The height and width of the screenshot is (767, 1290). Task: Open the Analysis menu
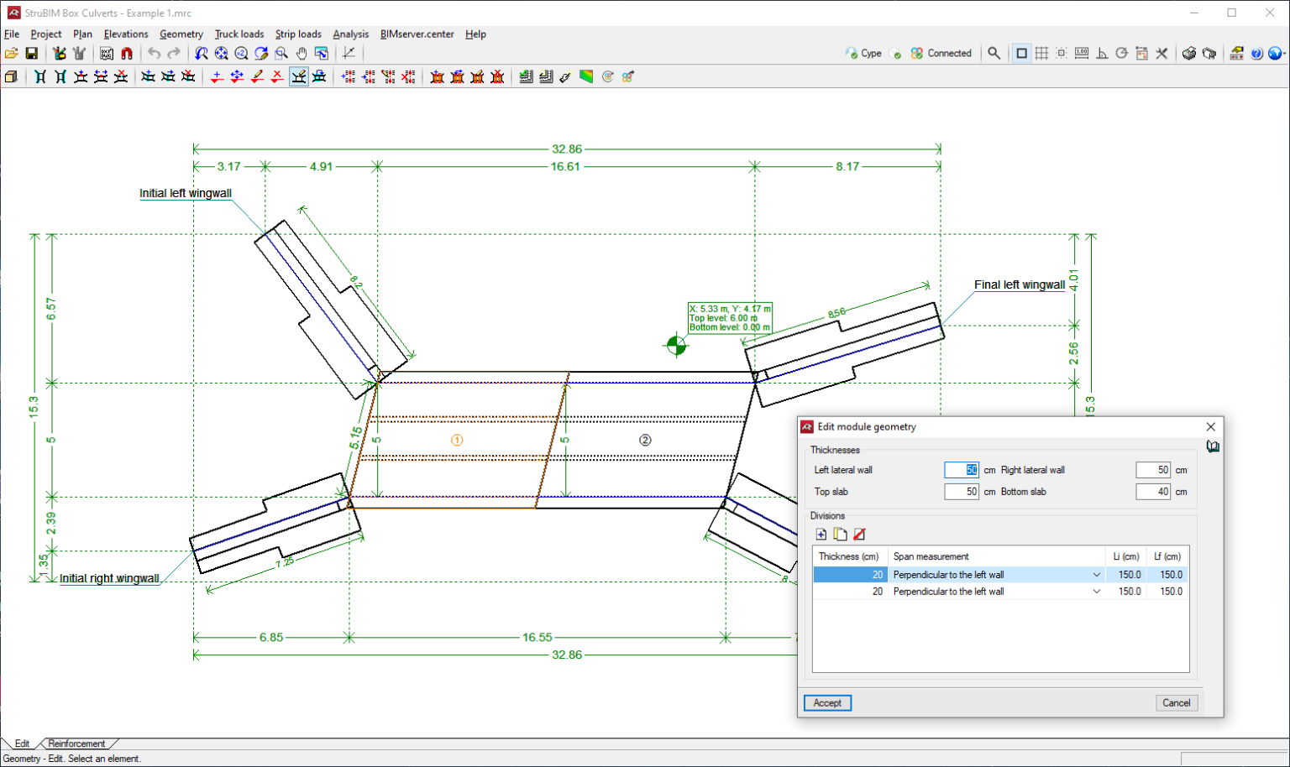point(351,34)
